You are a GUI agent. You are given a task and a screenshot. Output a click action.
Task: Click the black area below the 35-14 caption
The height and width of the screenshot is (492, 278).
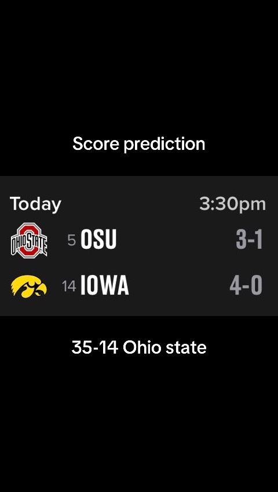(139, 424)
